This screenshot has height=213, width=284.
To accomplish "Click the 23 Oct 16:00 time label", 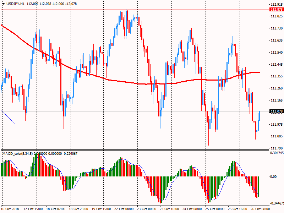I will click(x=169, y=209).
